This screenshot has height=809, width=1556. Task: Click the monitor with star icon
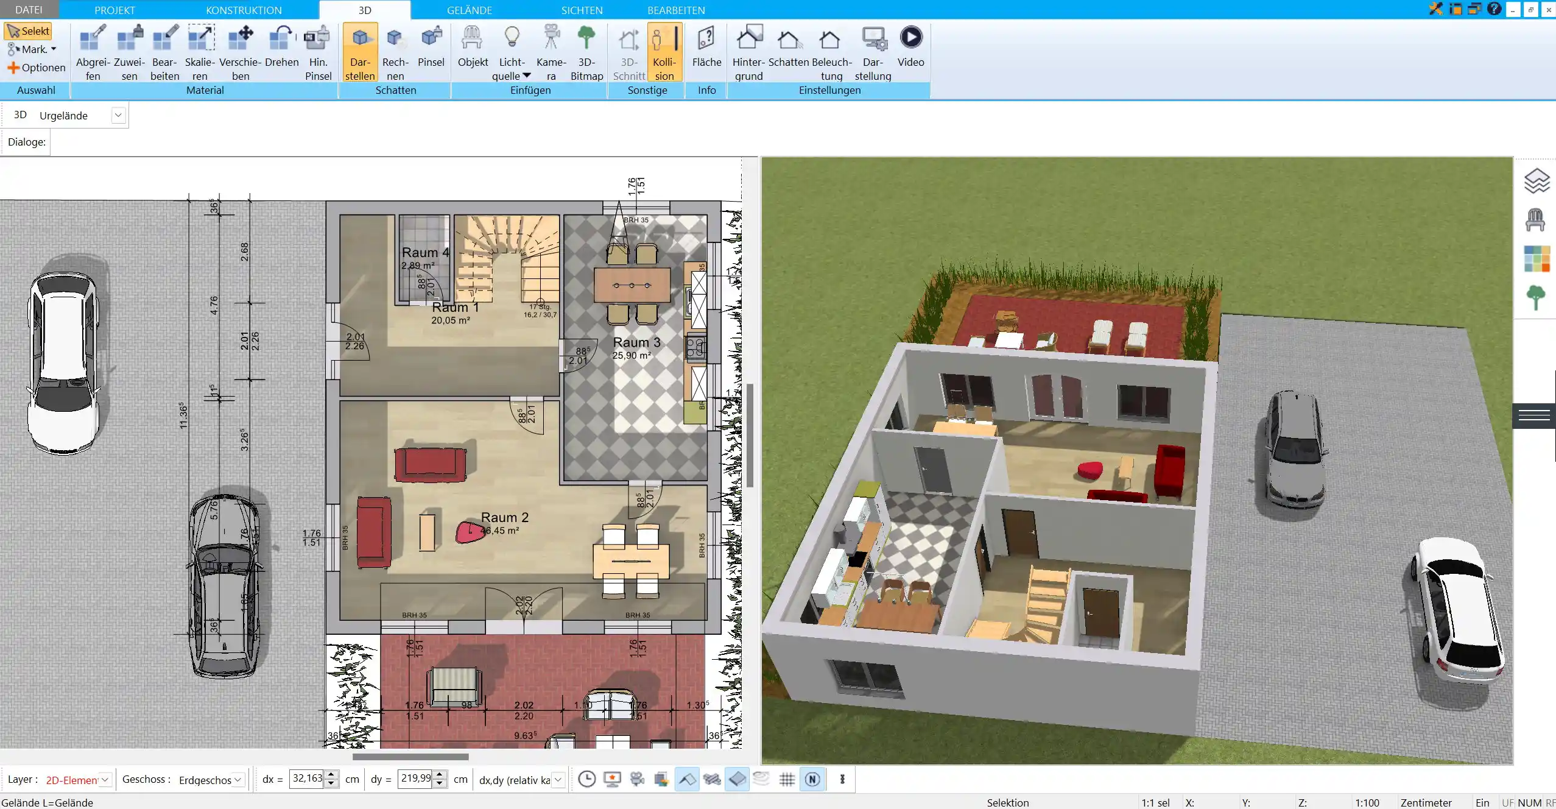pos(612,779)
